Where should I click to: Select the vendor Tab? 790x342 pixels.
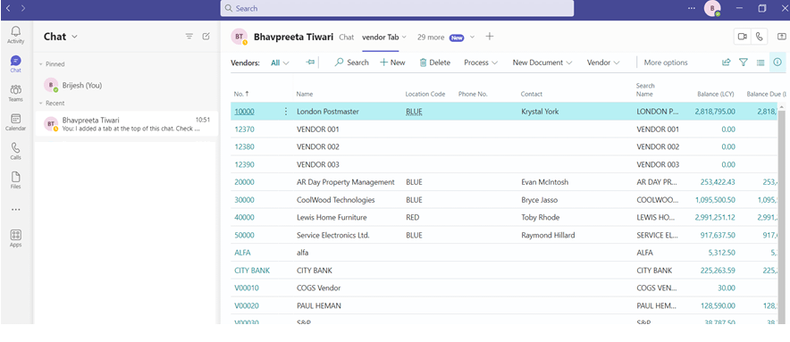click(x=381, y=37)
